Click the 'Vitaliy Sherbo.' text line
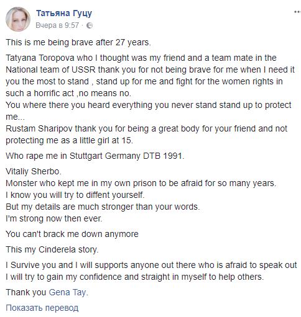 point(34,171)
